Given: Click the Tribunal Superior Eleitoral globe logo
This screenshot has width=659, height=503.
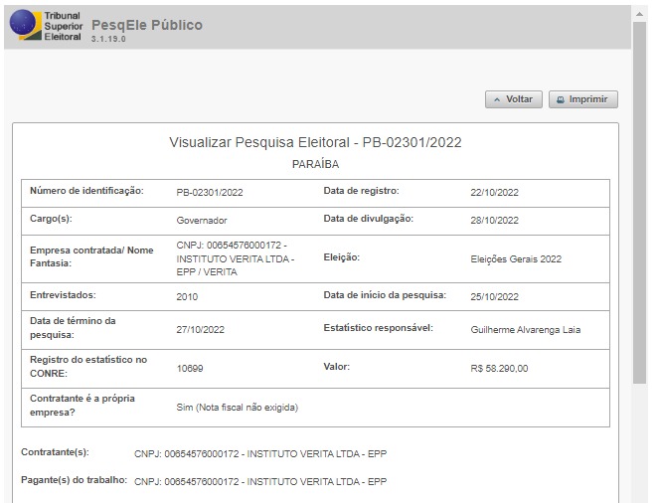Looking at the screenshot, I should pos(22,25).
